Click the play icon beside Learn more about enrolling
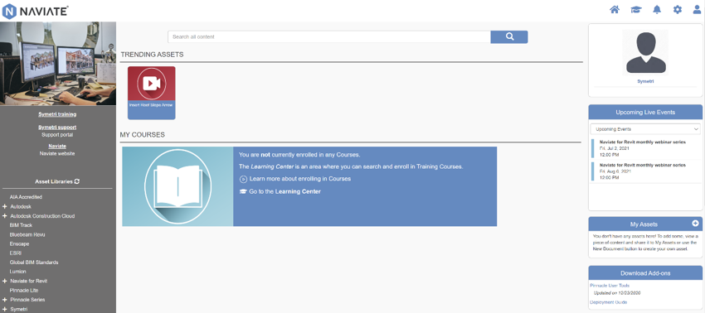 point(243,179)
